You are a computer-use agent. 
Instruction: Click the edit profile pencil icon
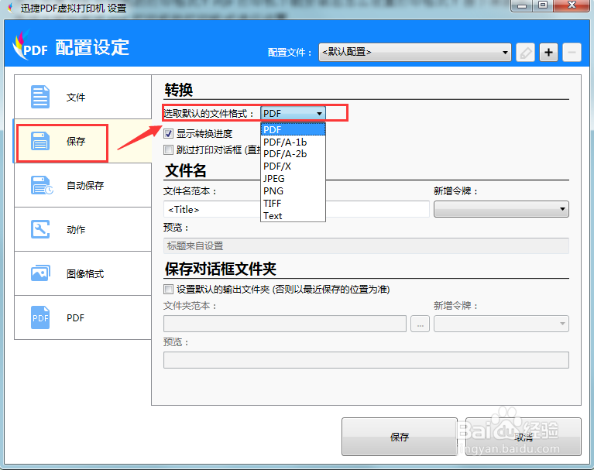(x=525, y=52)
